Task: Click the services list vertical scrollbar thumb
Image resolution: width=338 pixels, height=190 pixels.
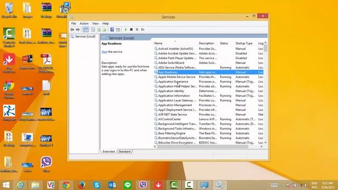Action: pos(266,48)
